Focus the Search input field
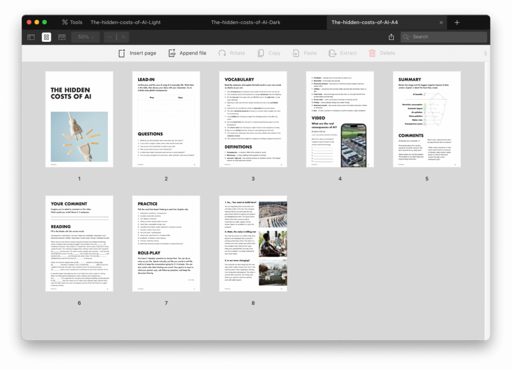 click(x=446, y=37)
